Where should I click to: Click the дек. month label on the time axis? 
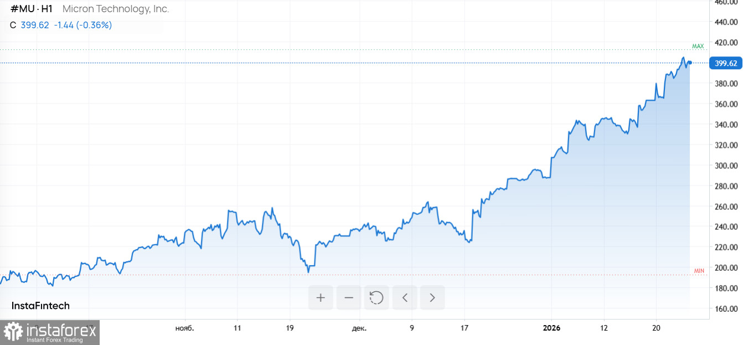point(359,328)
